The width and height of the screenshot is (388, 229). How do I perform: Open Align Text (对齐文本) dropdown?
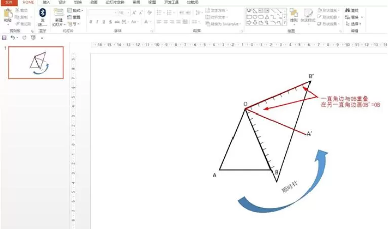(216, 17)
